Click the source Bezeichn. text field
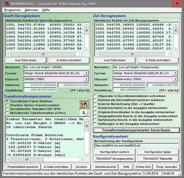Image resolution: width=184 pixels, height=178 pixels. pyautogui.click(x=56, y=67)
